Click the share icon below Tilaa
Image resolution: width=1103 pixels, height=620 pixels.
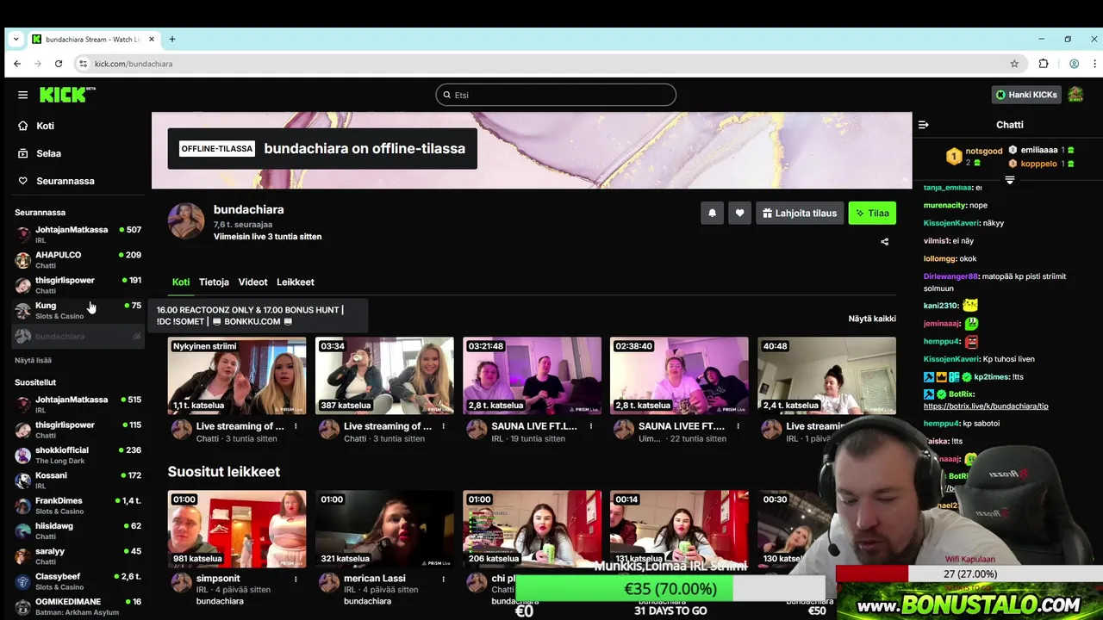point(884,242)
